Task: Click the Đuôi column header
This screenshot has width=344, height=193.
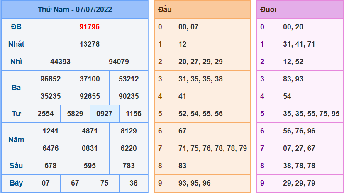Action: pos(268,10)
